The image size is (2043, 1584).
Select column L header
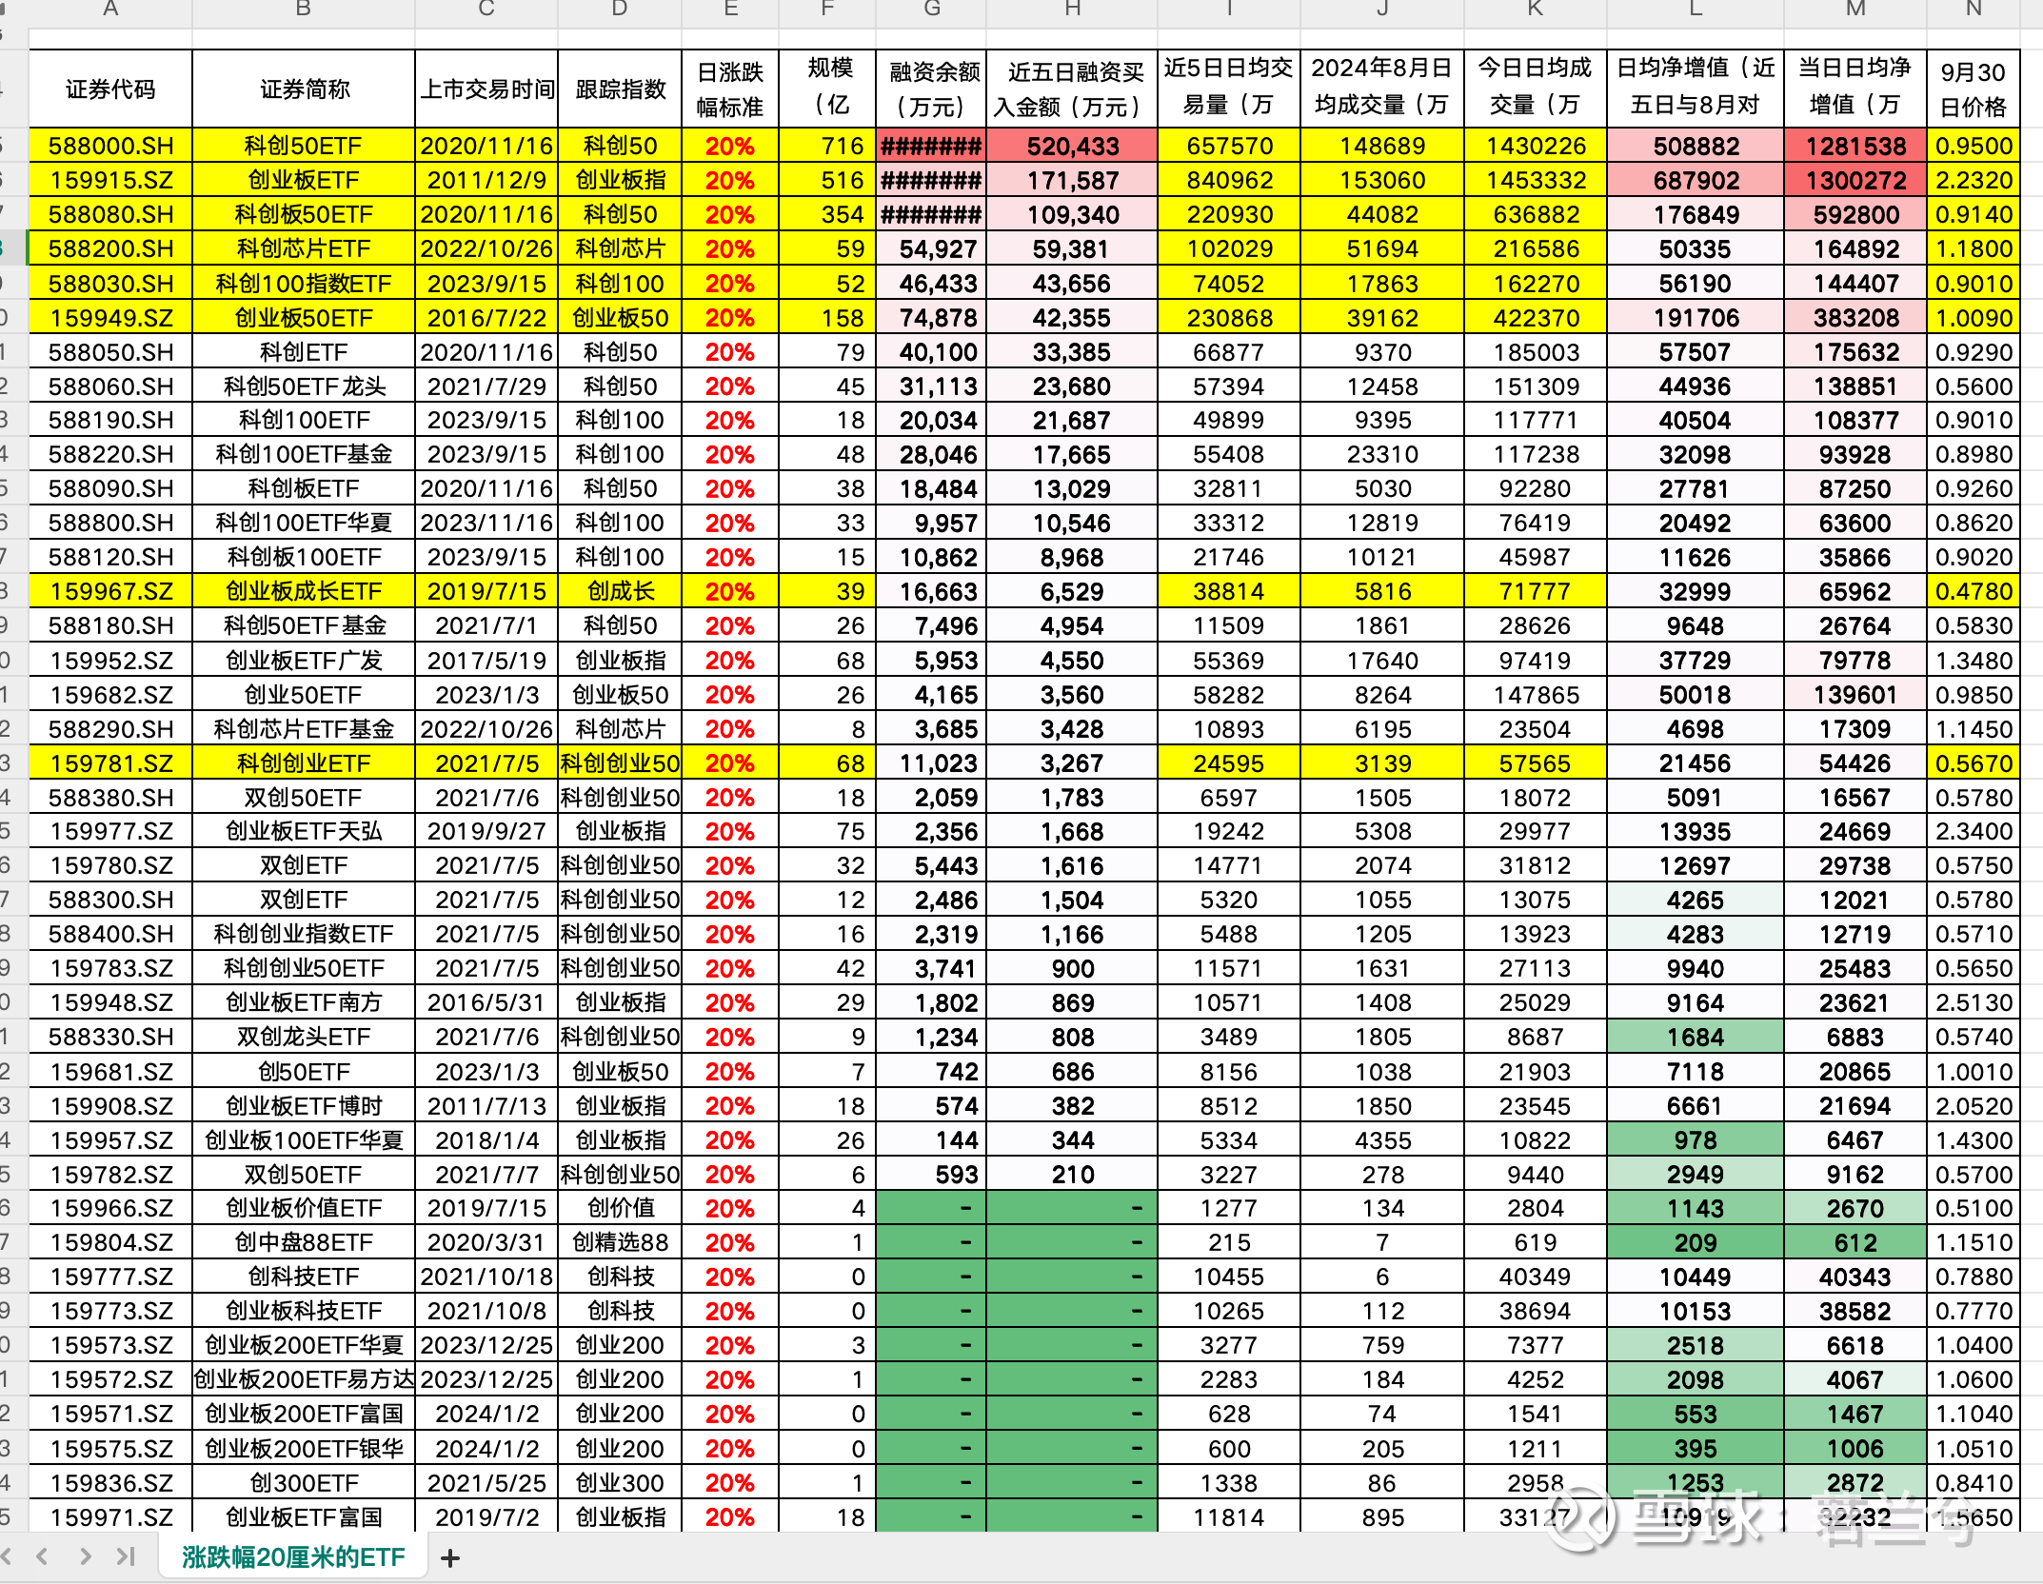pos(1696,10)
